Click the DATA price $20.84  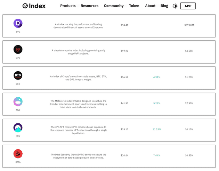coord(124,155)
